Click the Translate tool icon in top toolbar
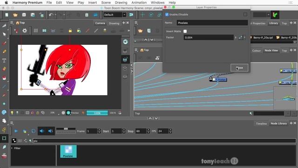298x168 pixels. [x=142, y=15]
